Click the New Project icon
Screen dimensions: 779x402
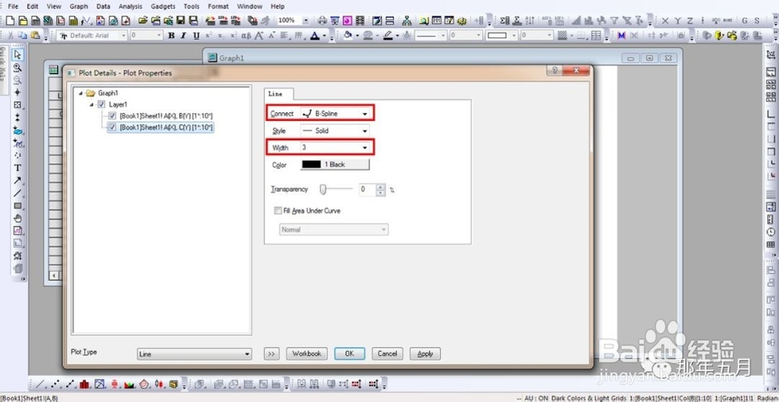10,20
